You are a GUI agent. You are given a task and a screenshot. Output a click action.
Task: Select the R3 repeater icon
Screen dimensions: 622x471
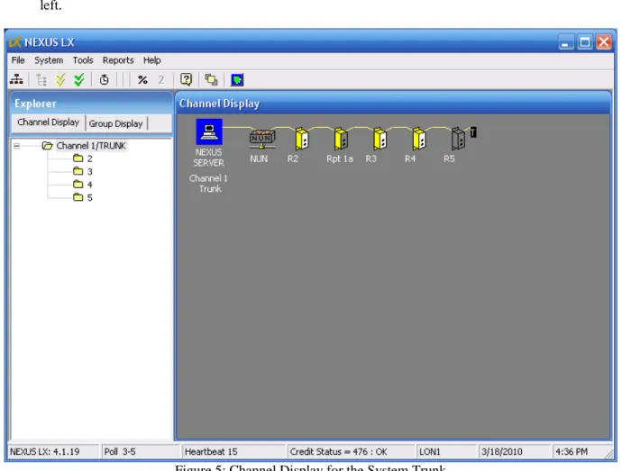click(380, 139)
